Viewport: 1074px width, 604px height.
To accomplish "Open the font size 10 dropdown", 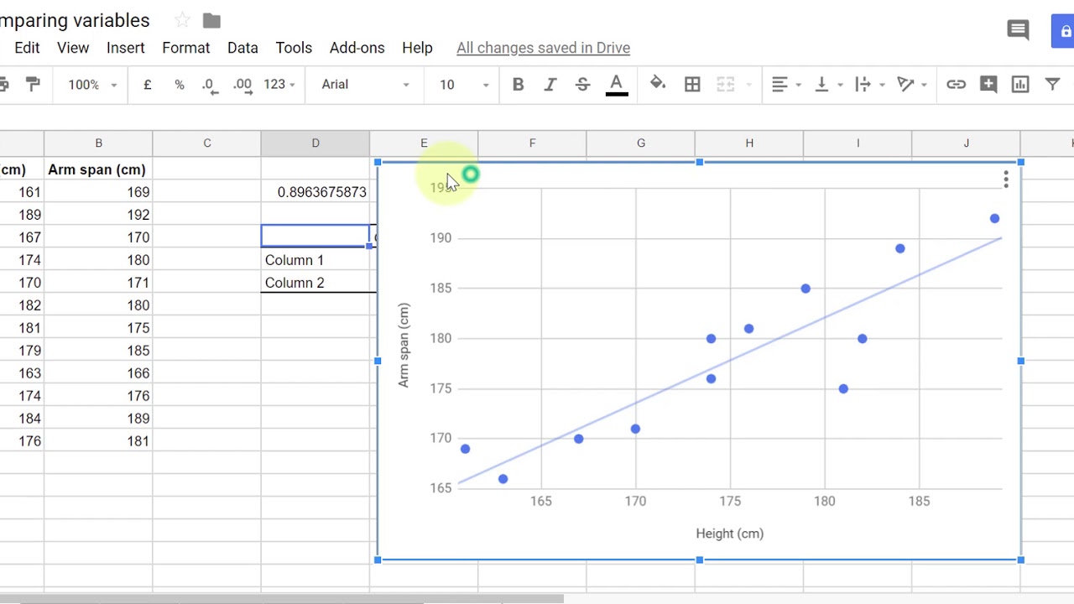I will [x=463, y=84].
